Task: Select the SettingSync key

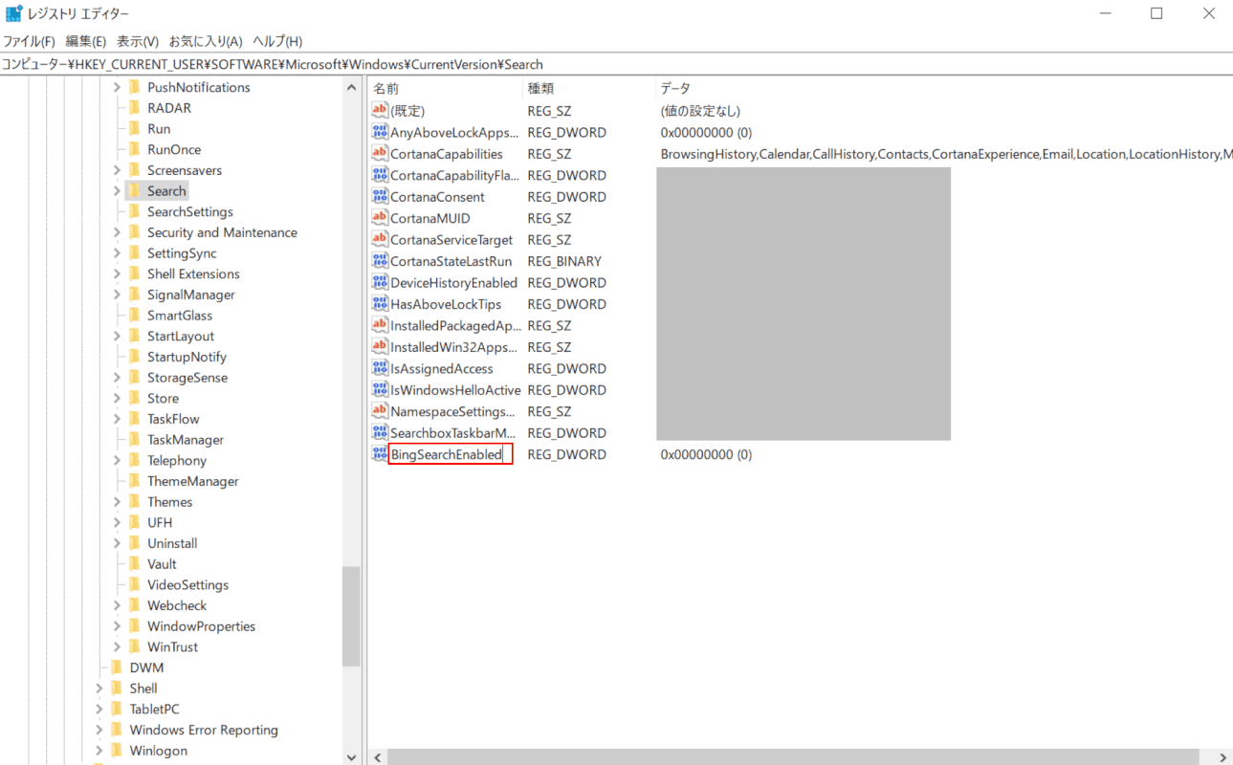Action: 182,253
